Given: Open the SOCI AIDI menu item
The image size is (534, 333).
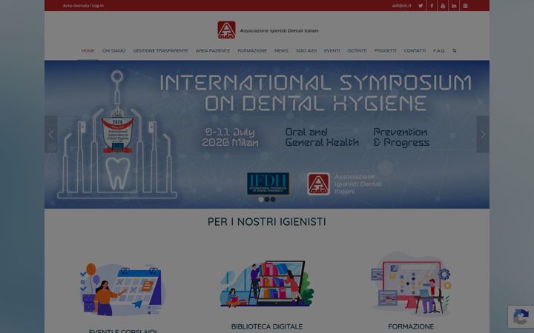Looking at the screenshot, I should (306, 50).
